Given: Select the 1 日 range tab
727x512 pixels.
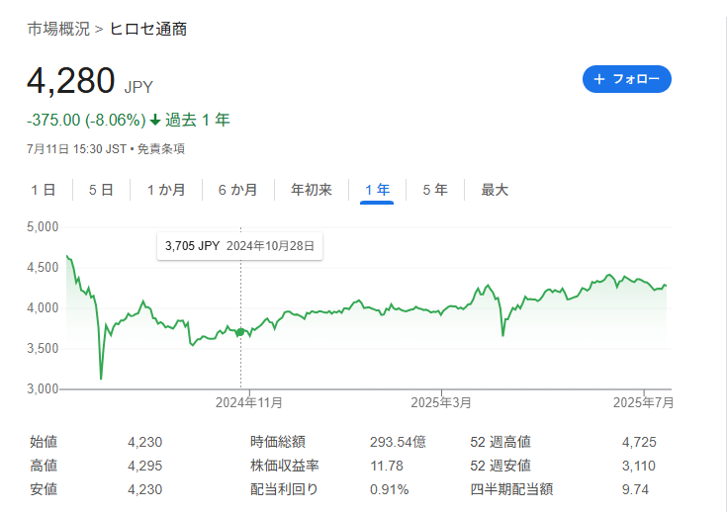Looking at the screenshot, I should 44,190.
